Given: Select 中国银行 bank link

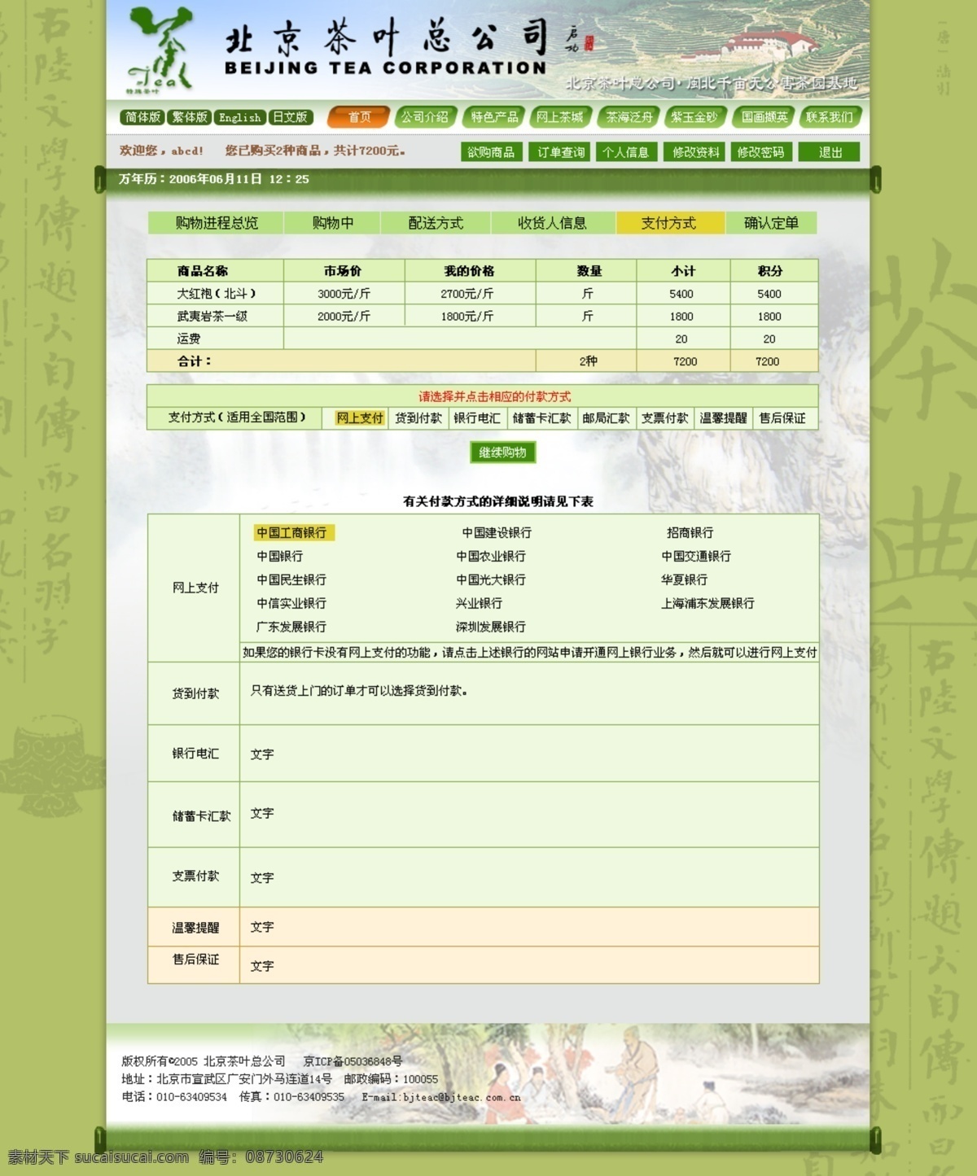Looking at the screenshot, I should point(280,556).
